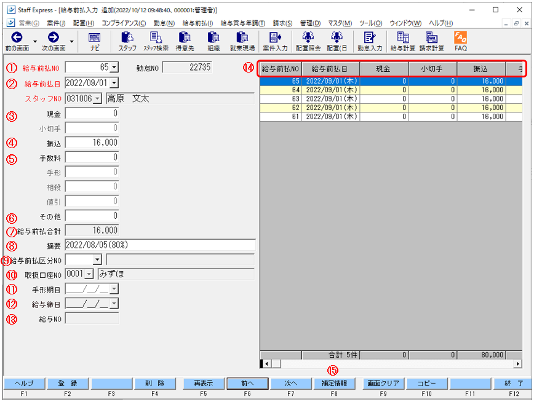Open the 営業(G) menu

[x=28, y=23]
